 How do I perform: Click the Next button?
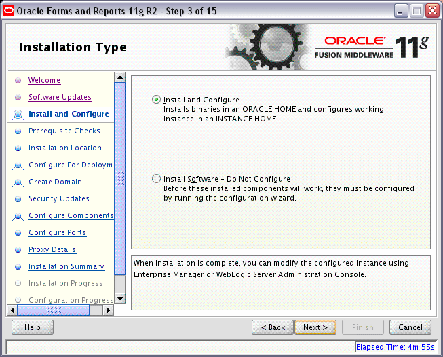pyautogui.click(x=315, y=327)
